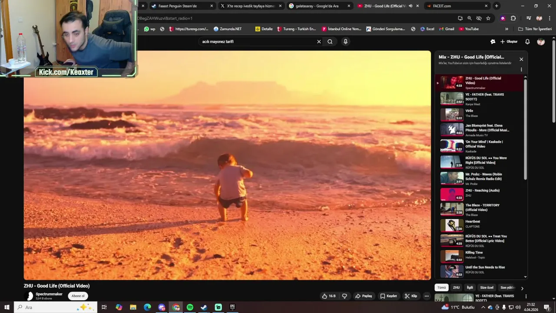Image resolution: width=556 pixels, height=313 pixels.
Task: Open YouTube account avatar menu
Action: pos(541,42)
